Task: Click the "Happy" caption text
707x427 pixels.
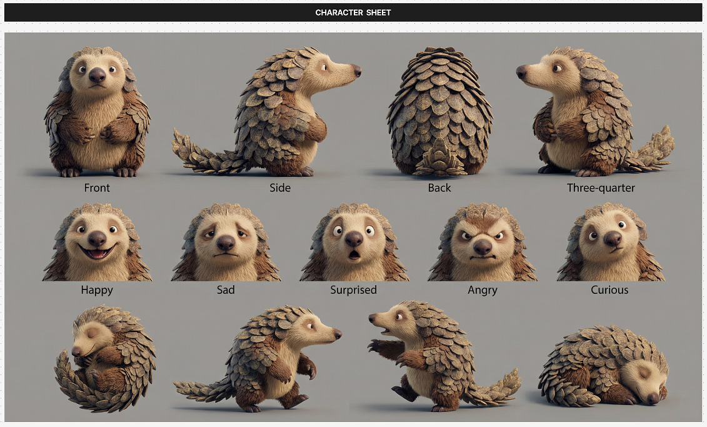Action: [97, 290]
